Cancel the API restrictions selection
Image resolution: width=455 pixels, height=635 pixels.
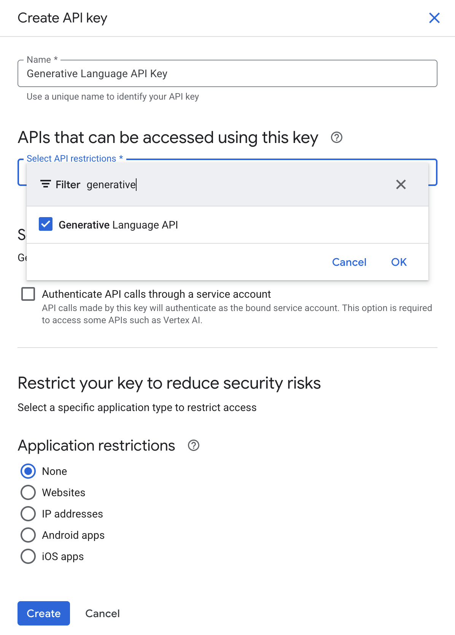(348, 262)
